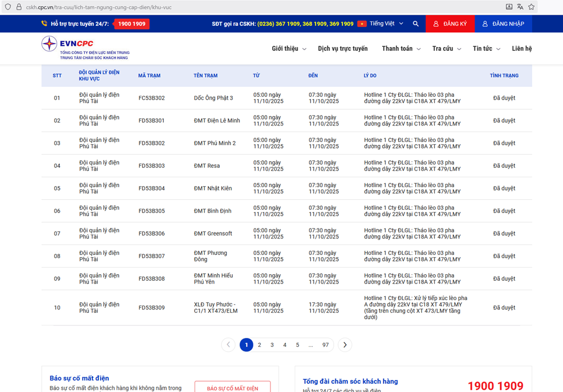Viewport: 563px width, 392px height.
Task: Expand the Thanh toán menu
Action: click(401, 48)
